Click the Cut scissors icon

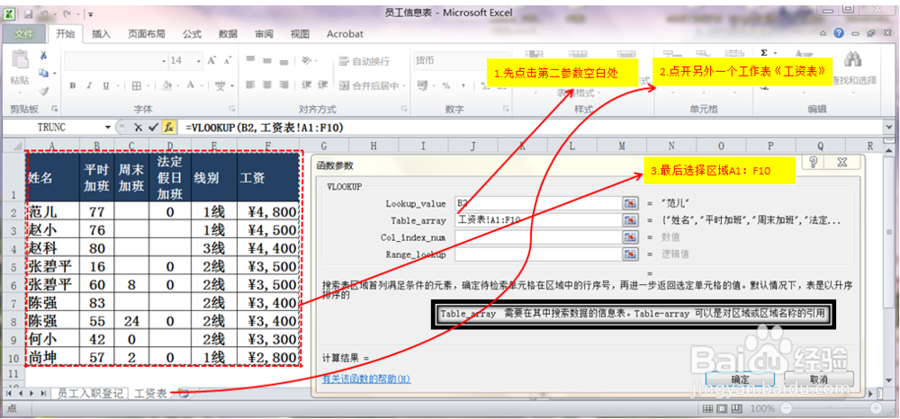pos(43,56)
